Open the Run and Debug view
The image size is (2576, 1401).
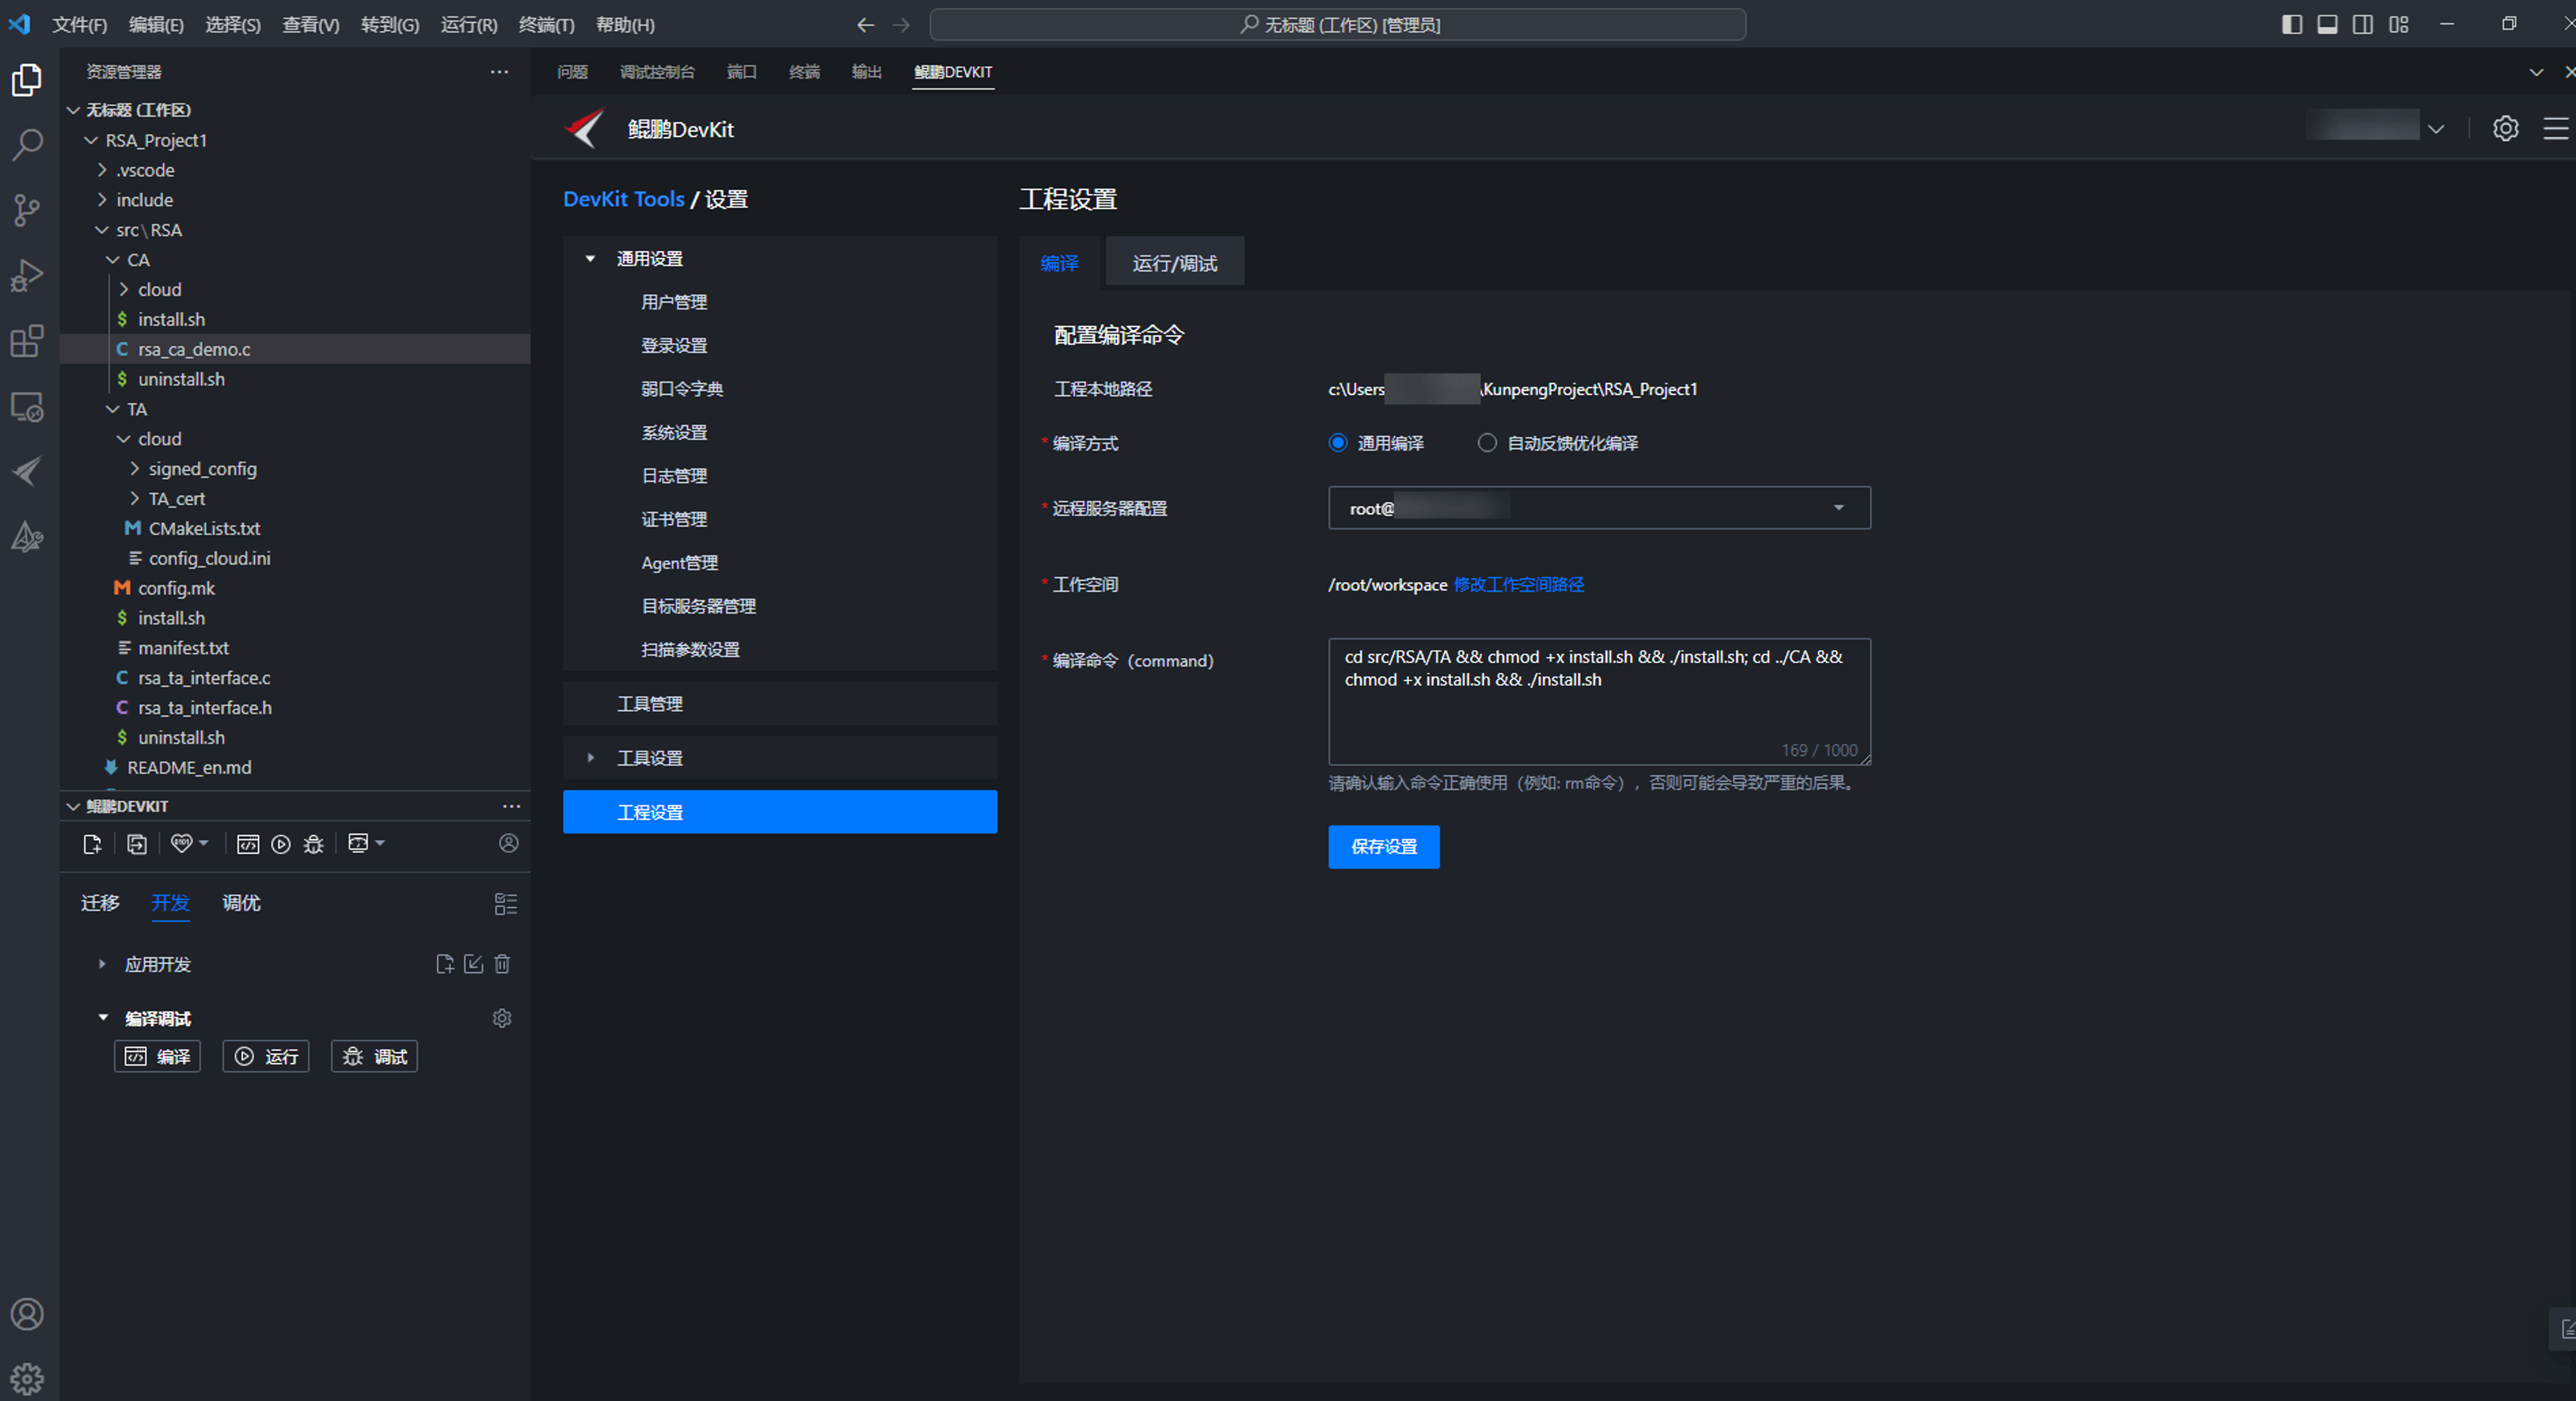coord(27,275)
